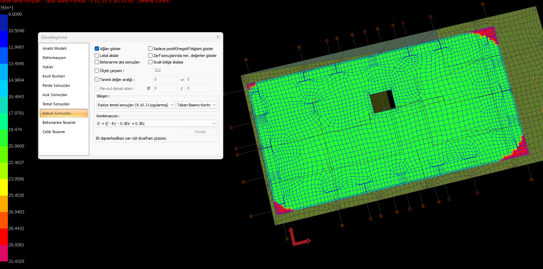Open the Kombinasyon dropdown list
The height and width of the screenshot is (269, 543).
(x=157, y=124)
